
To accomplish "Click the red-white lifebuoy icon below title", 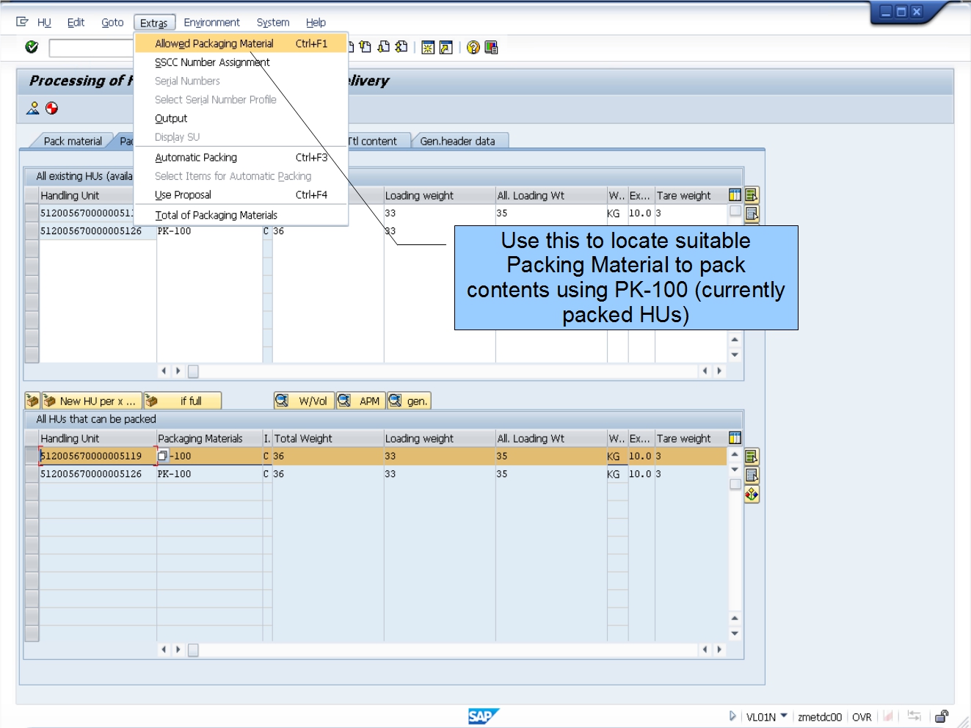I will 51,109.
